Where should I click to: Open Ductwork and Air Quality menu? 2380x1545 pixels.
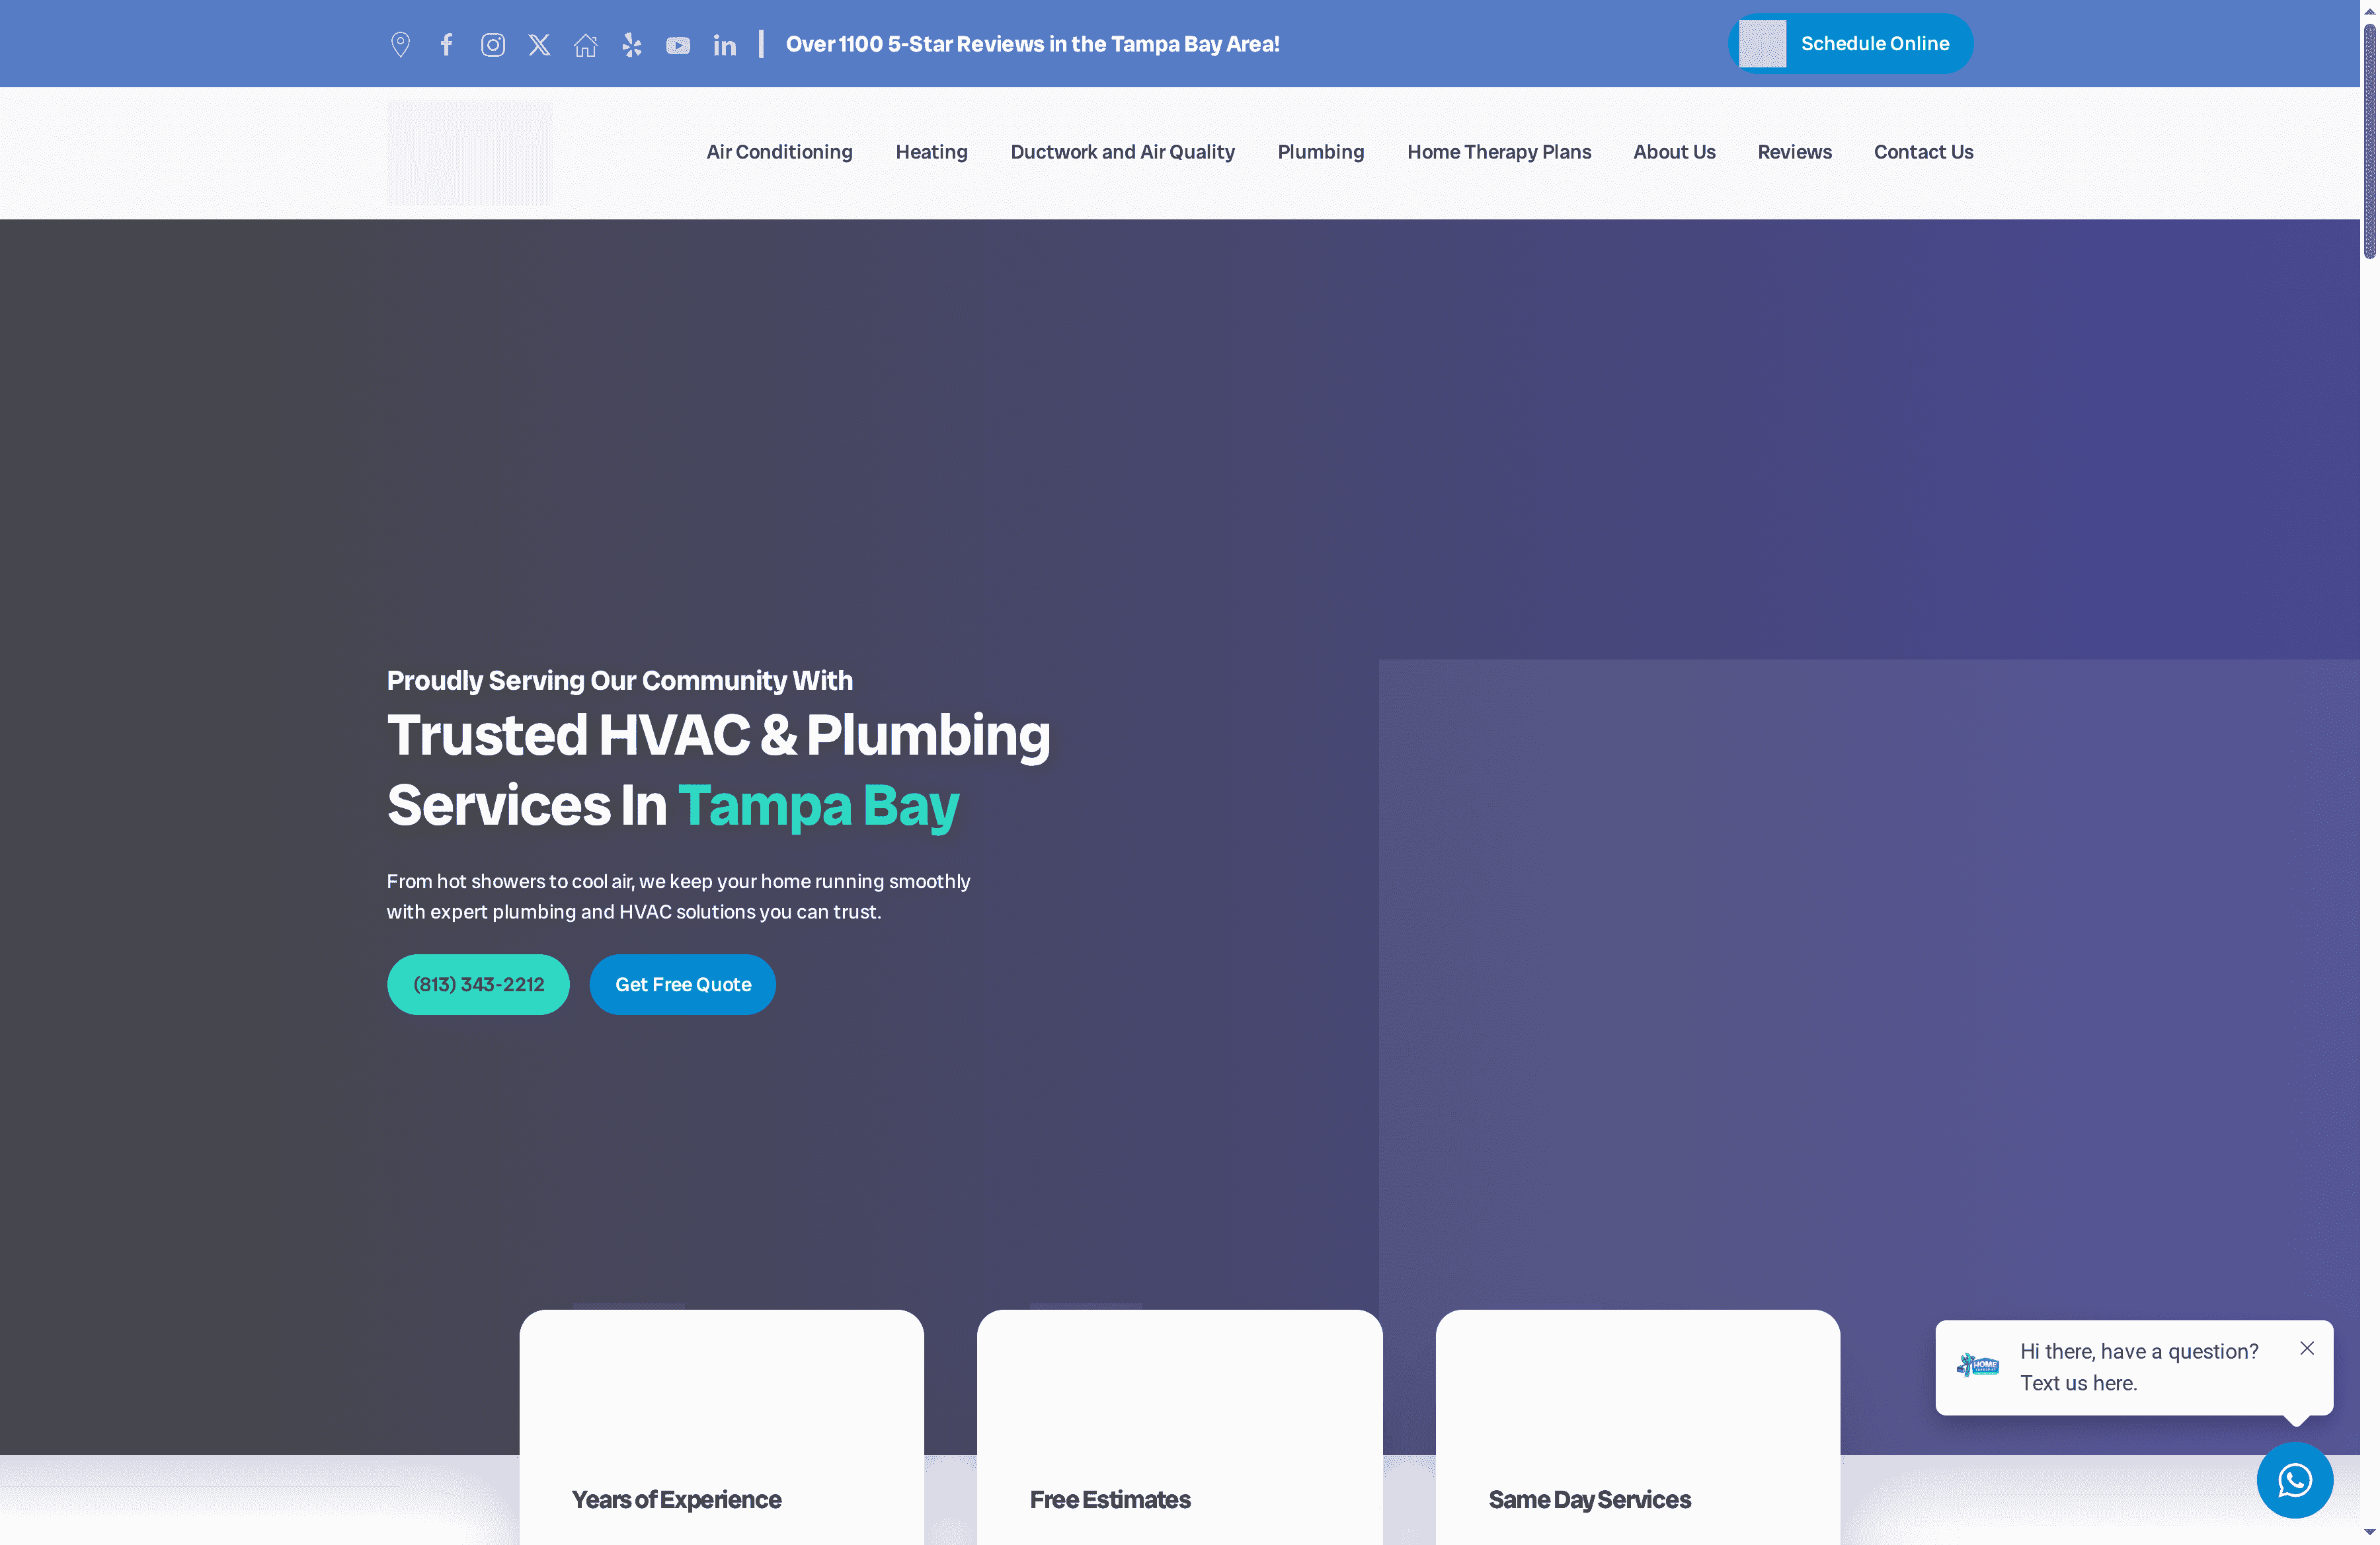coord(1122,152)
